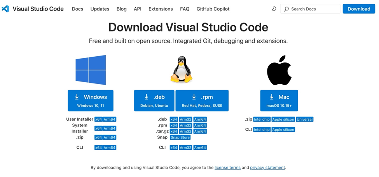The image size is (379, 177).
Task: Select x64 in Linux CLI row
Action: click(x=174, y=147)
